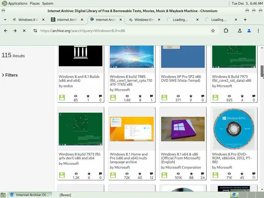Click the software floppy icon on Windows 8 and 8.1 Builds card

pos(62,98)
